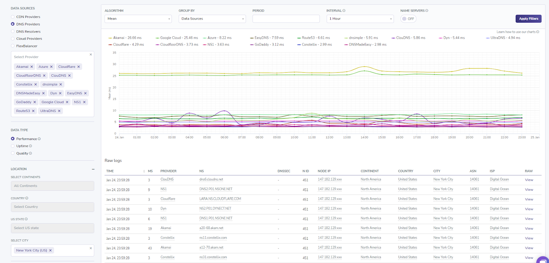Choose Performance data type
The image size is (549, 263).
[13, 139]
